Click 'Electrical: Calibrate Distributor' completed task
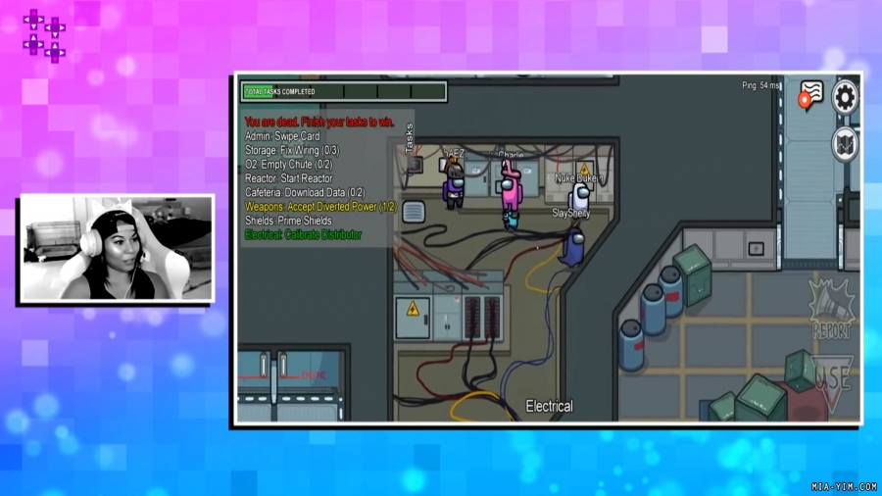 pos(303,234)
